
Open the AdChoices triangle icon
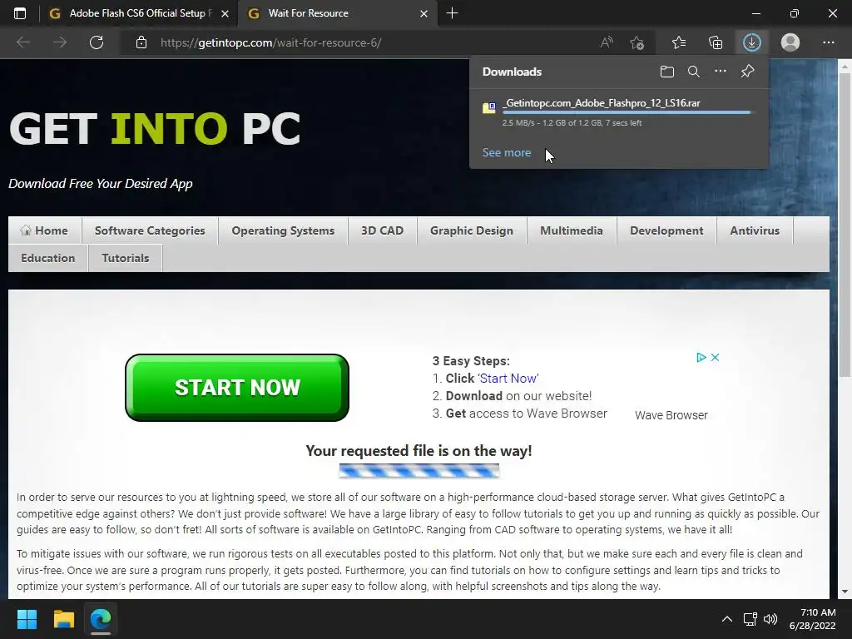[701, 357]
